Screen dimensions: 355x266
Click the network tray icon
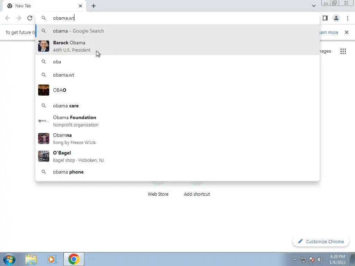[303, 259]
